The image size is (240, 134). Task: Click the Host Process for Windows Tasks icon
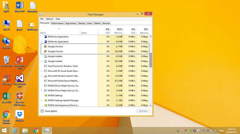(45, 66)
